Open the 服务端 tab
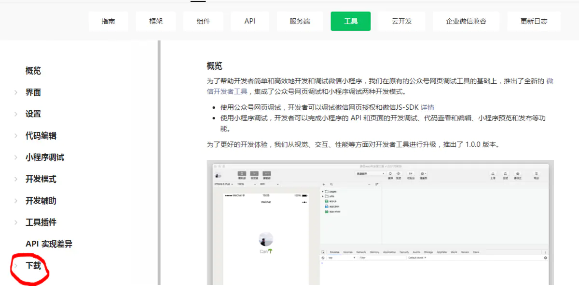The image size is (579, 286). point(300,21)
